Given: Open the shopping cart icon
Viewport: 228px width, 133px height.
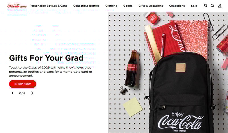Looking at the screenshot, I should pos(205,6).
